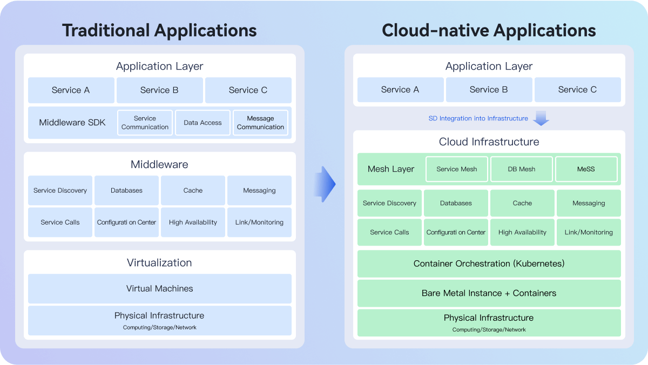The width and height of the screenshot is (648, 365).
Task: Select the Service Mesh box
Action: [x=457, y=169]
